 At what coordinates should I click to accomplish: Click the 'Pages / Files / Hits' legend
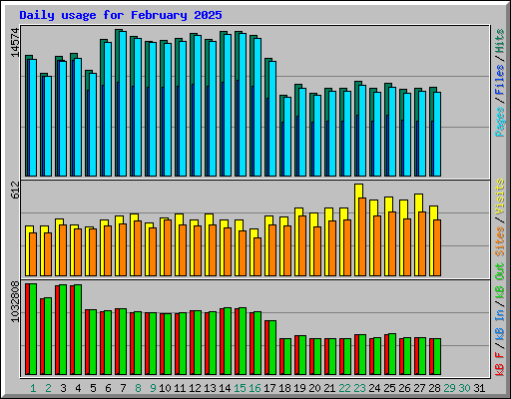[500, 83]
